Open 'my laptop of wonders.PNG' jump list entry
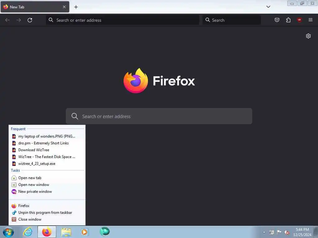This screenshot has width=318, height=238. [x=47, y=136]
